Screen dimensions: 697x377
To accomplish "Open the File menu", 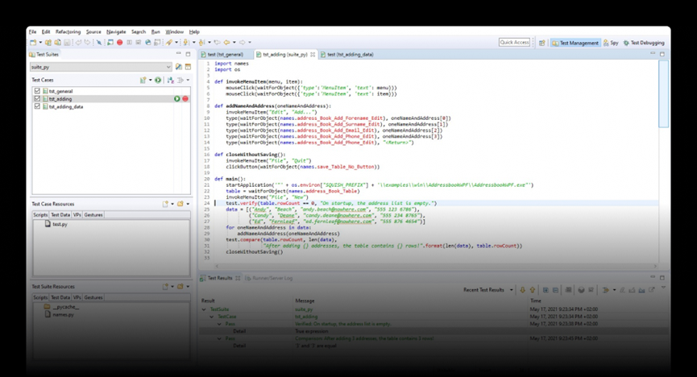I will [32, 32].
